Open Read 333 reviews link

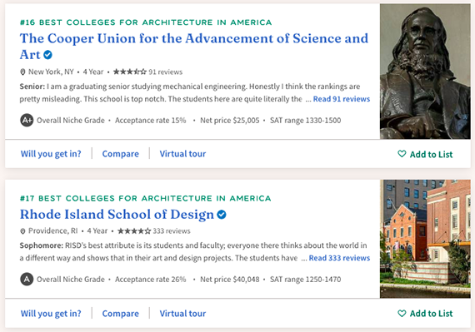339,258
